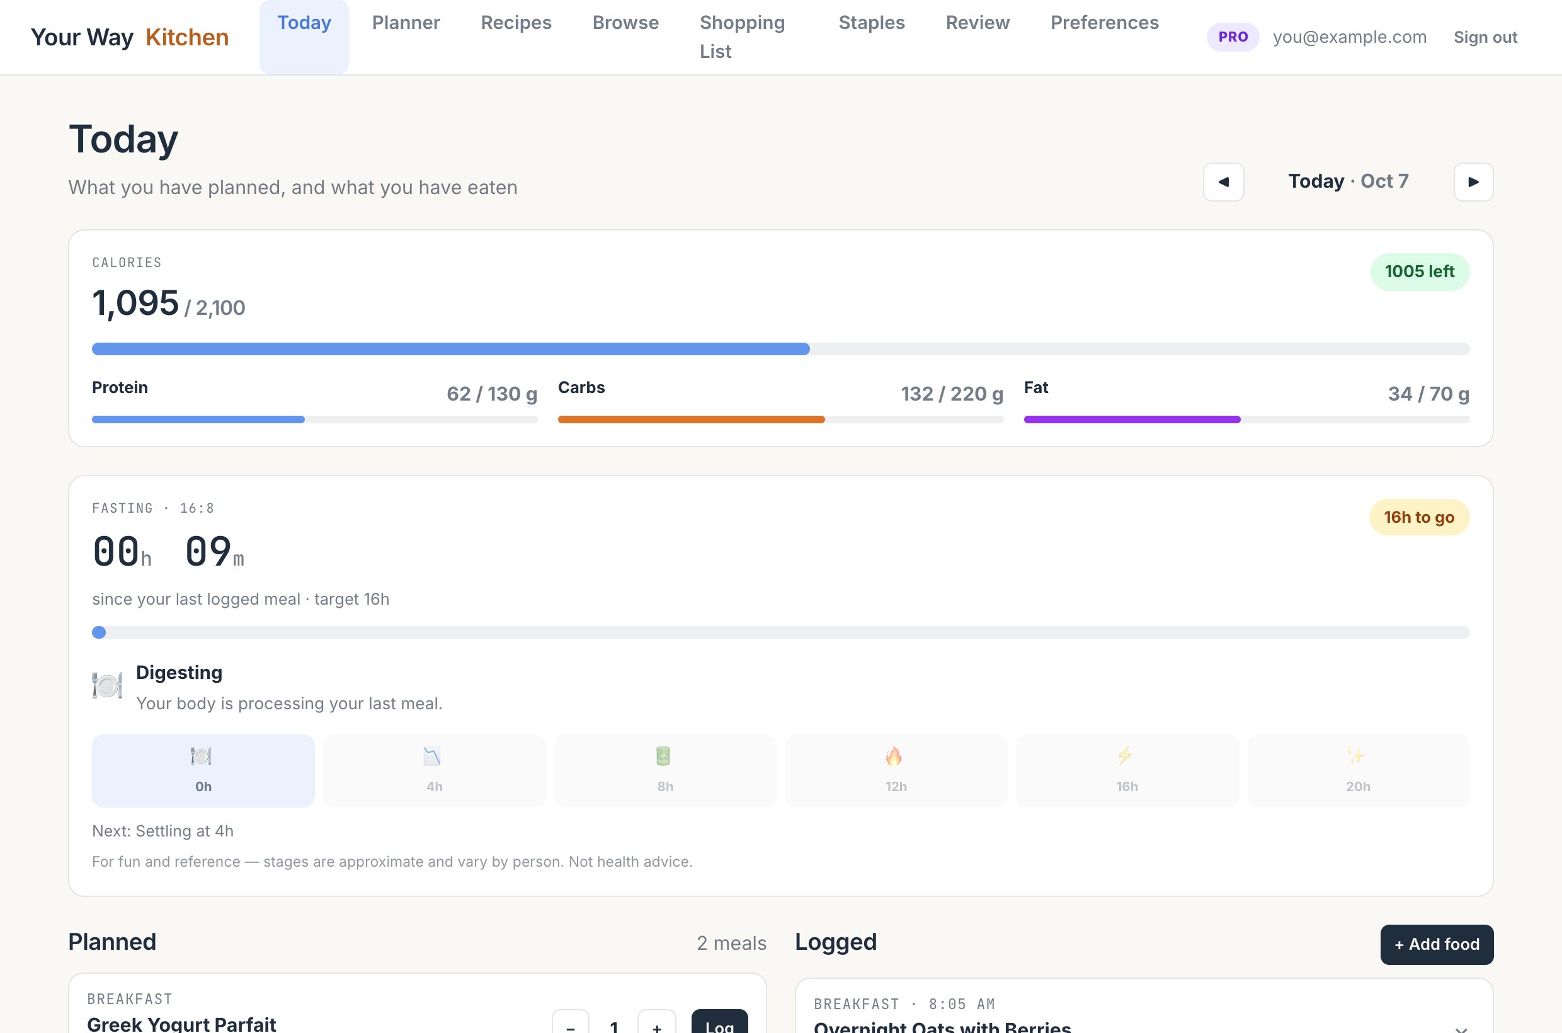Click the 62 / 130 g protein value
This screenshot has width=1562, height=1033.
click(491, 394)
